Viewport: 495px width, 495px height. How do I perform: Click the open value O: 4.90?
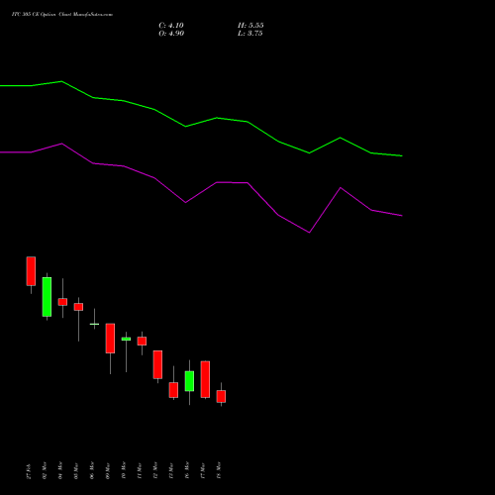(x=171, y=34)
